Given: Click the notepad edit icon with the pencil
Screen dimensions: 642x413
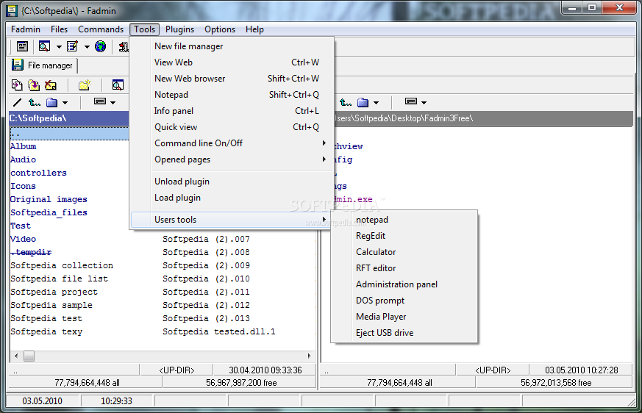Looking at the screenshot, I should coord(73,46).
